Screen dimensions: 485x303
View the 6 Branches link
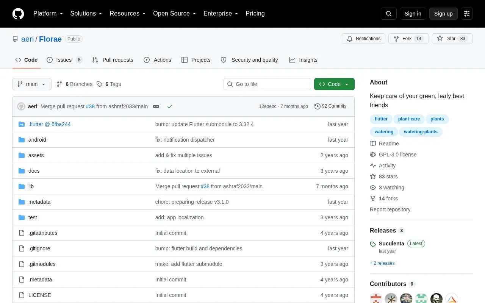(75, 84)
